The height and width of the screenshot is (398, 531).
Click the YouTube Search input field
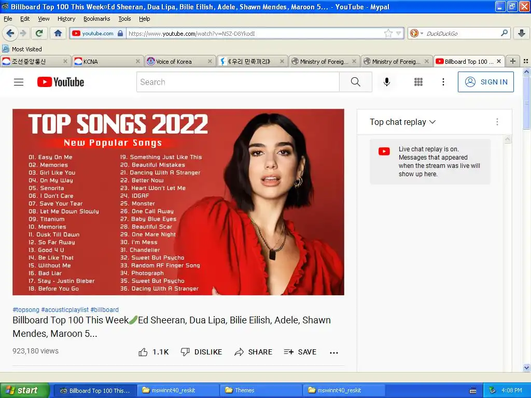[237, 82]
